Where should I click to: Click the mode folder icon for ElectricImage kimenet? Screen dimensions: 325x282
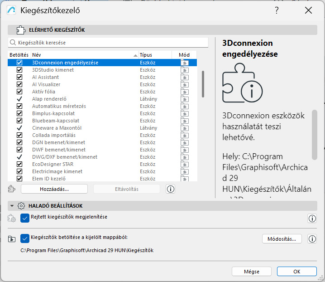click(x=185, y=172)
